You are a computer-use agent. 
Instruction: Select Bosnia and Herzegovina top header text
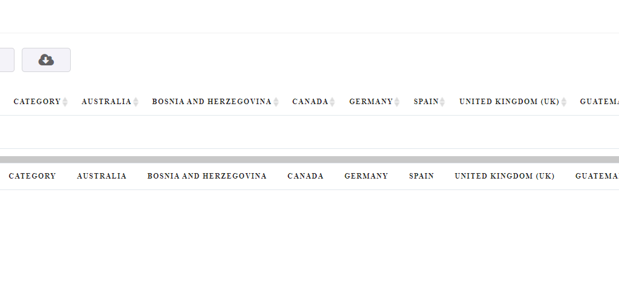[212, 102]
